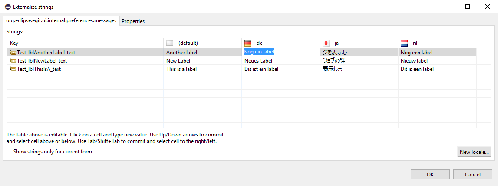Click the key icon beside Test_lblAnotherLabel_text

click(x=13, y=53)
